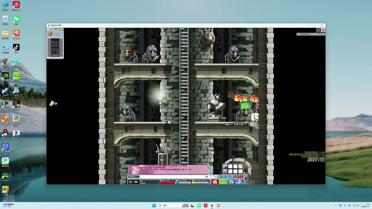Open the game menu button
The image size is (372, 209).
click(x=232, y=182)
